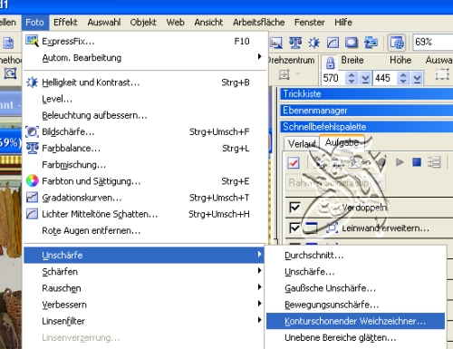The image size is (453, 349).
Task: Click the histogram Level toolbar icon
Action: [276, 43]
